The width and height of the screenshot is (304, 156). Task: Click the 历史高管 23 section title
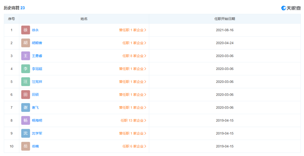tap(14, 8)
